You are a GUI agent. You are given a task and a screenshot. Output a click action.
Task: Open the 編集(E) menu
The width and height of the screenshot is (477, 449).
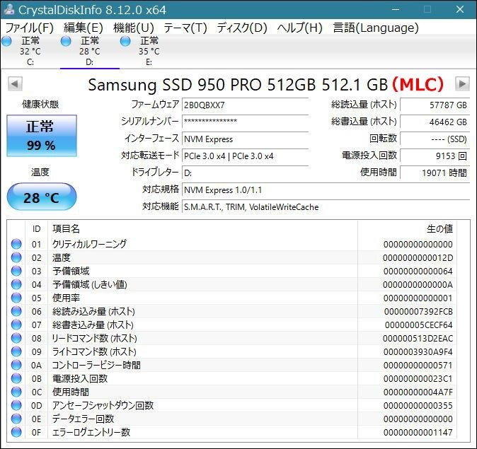[84, 28]
